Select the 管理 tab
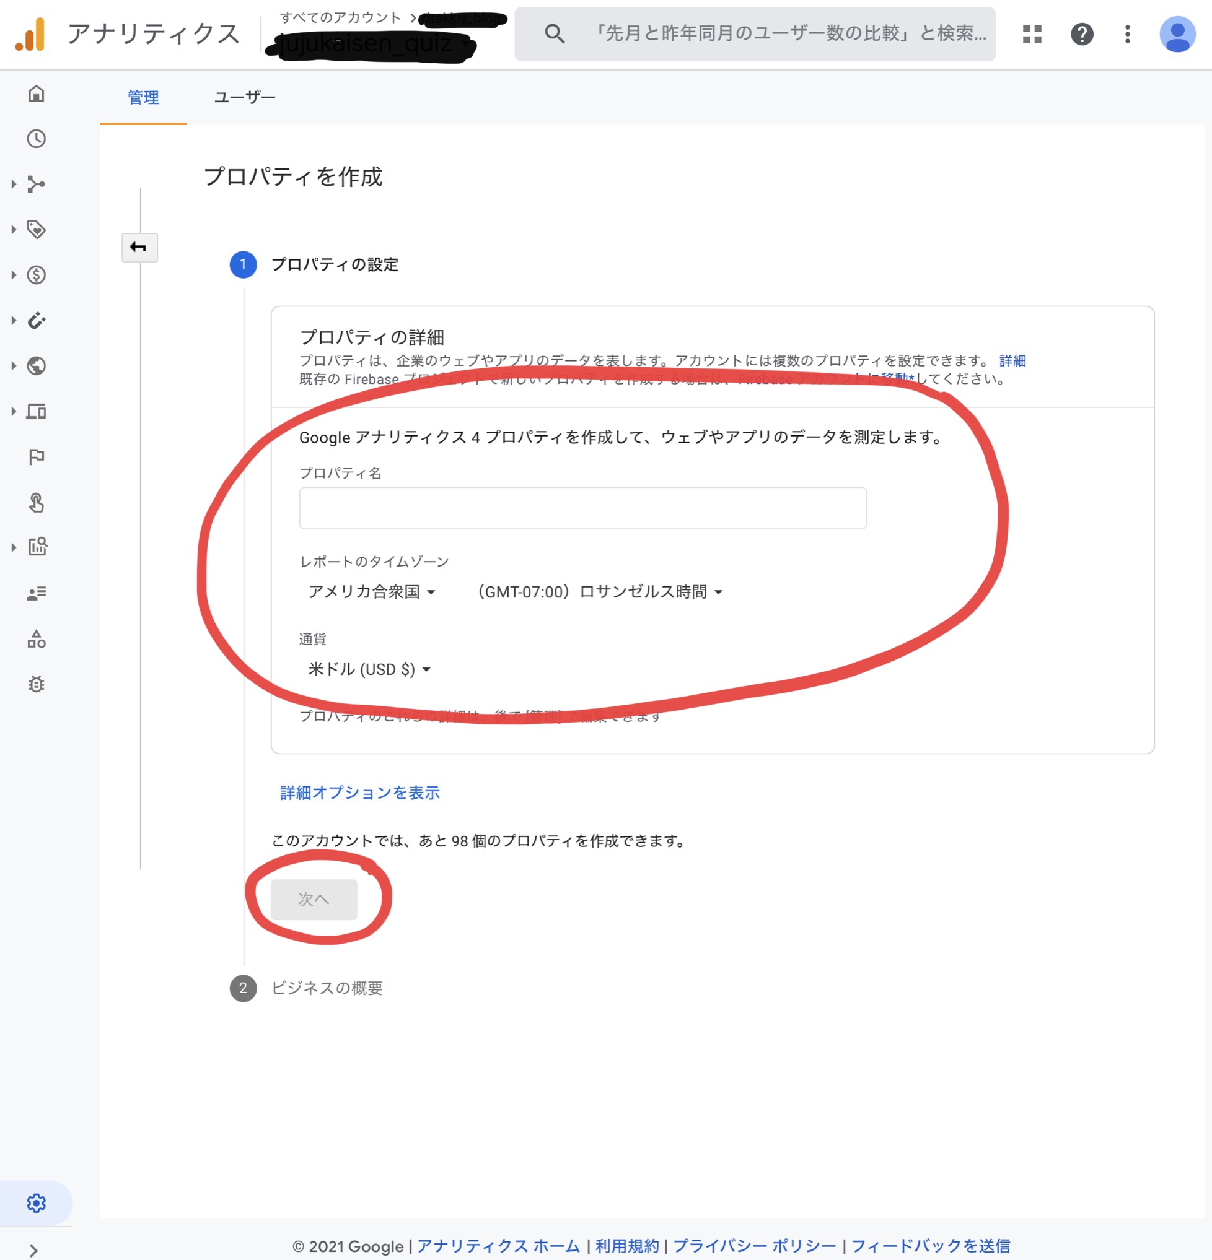Image resolution: width=1212 pixels, height=1260 pixels. (x=143, y=97)
